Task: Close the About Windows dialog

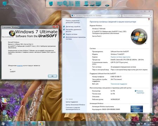Action: click(55, 27)
